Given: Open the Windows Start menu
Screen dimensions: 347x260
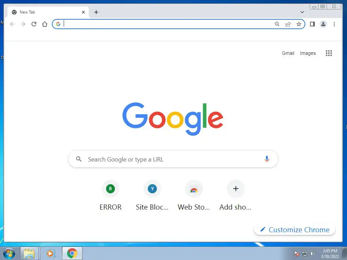Looking at the screenshot, I should click(x=9, y=253).
